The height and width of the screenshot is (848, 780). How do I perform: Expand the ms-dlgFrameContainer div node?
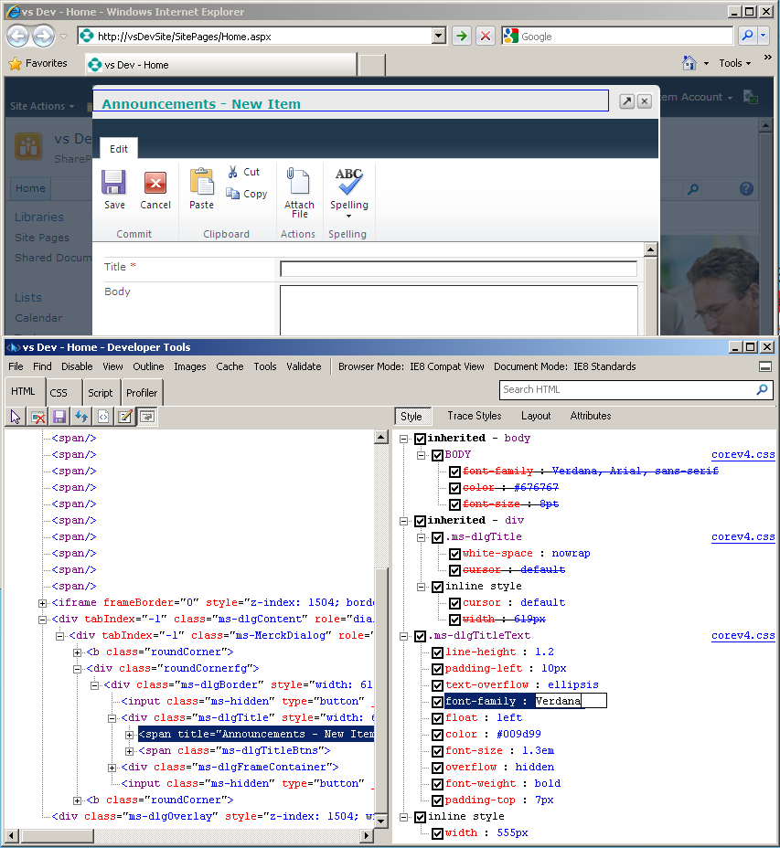[x=112, y=768]
